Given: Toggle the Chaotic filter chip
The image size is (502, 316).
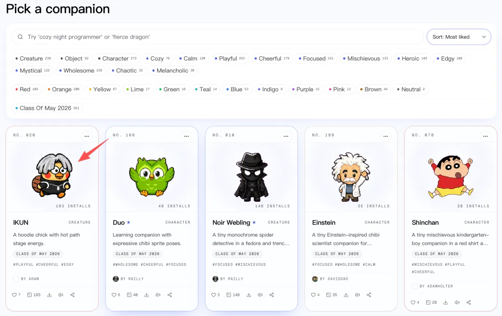Looking at the screenshot, I should click(x=127, y=71).
